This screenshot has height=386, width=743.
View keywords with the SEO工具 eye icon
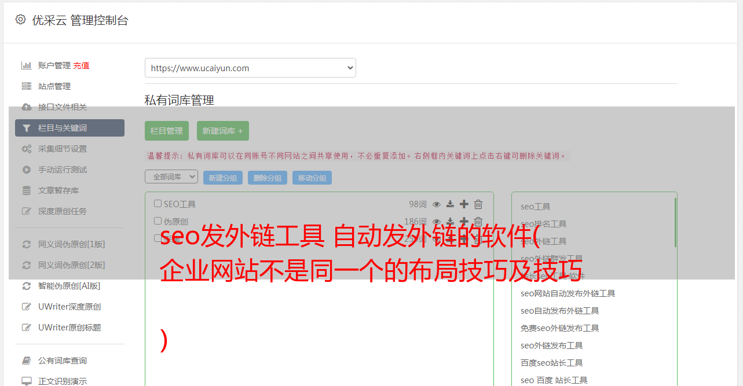437,204
